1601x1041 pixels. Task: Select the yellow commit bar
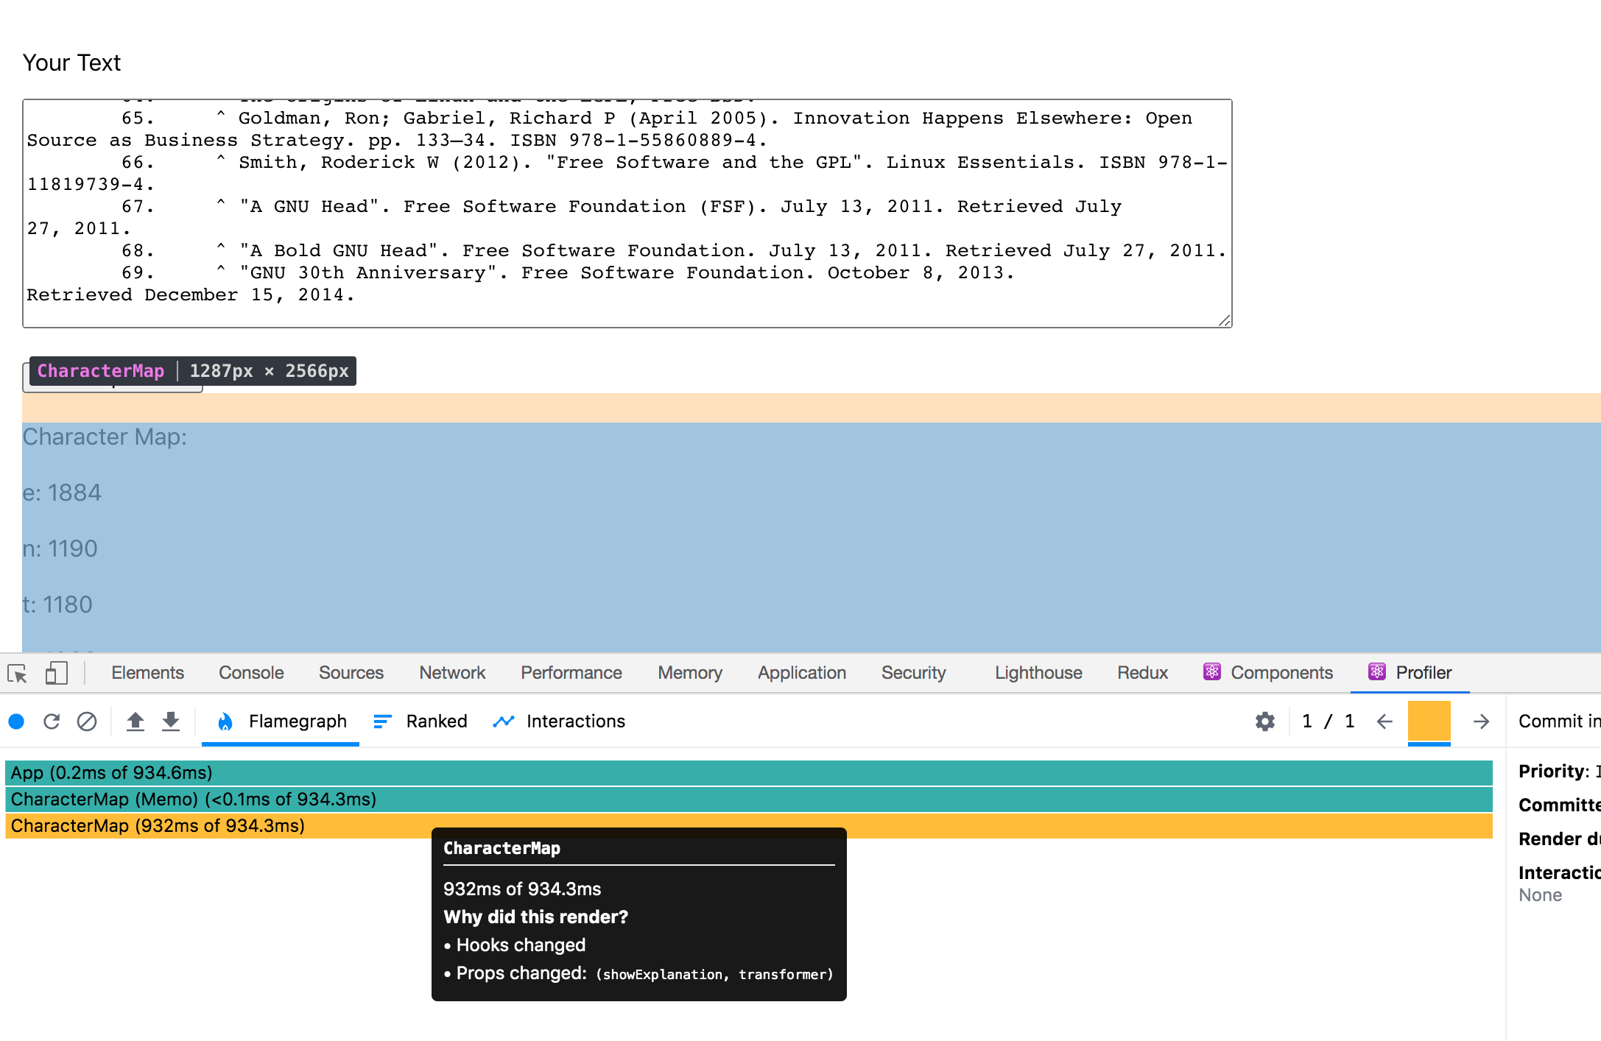[x=1429, y=721]
